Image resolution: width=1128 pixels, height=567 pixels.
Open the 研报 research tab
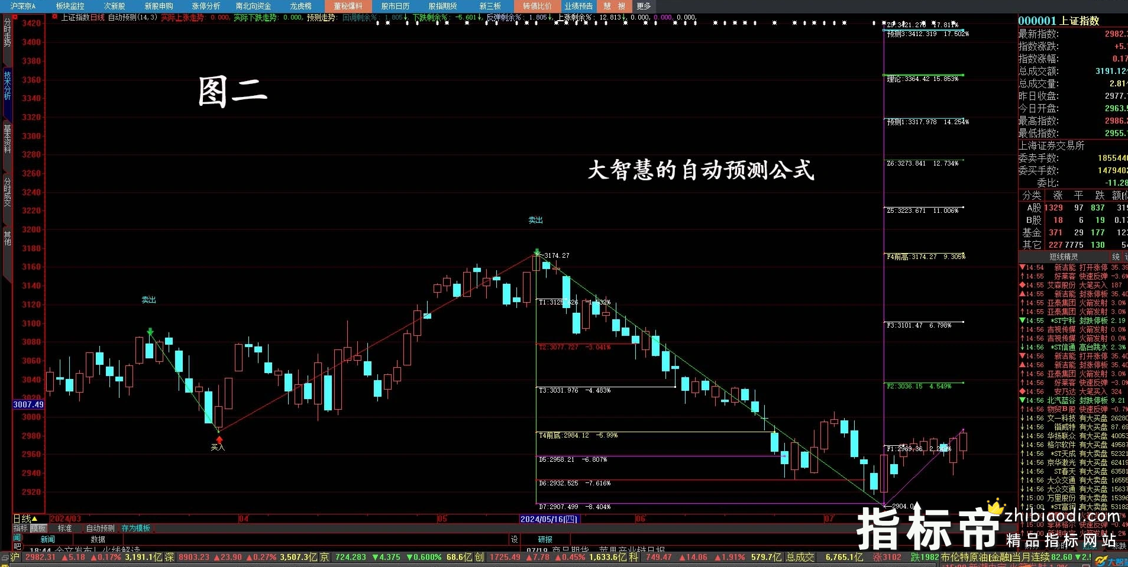point(545,539)
